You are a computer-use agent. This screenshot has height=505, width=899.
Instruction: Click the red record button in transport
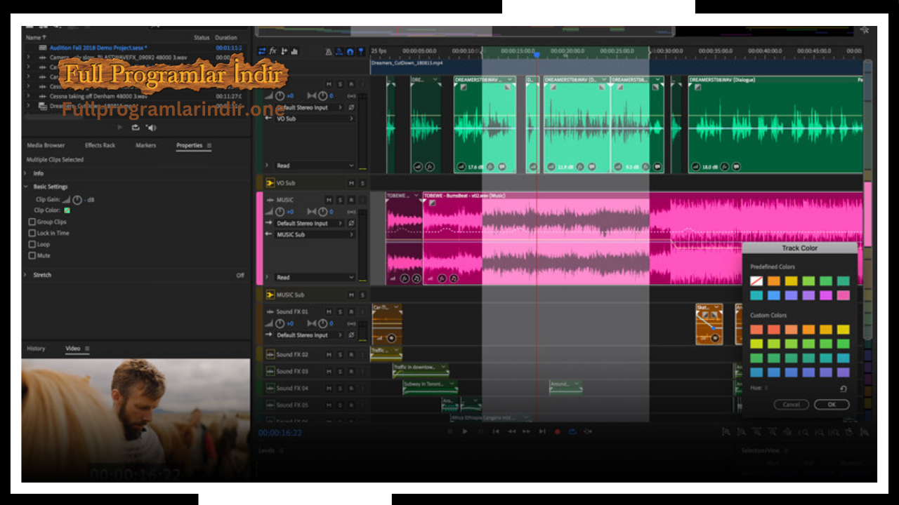point(557,432)
